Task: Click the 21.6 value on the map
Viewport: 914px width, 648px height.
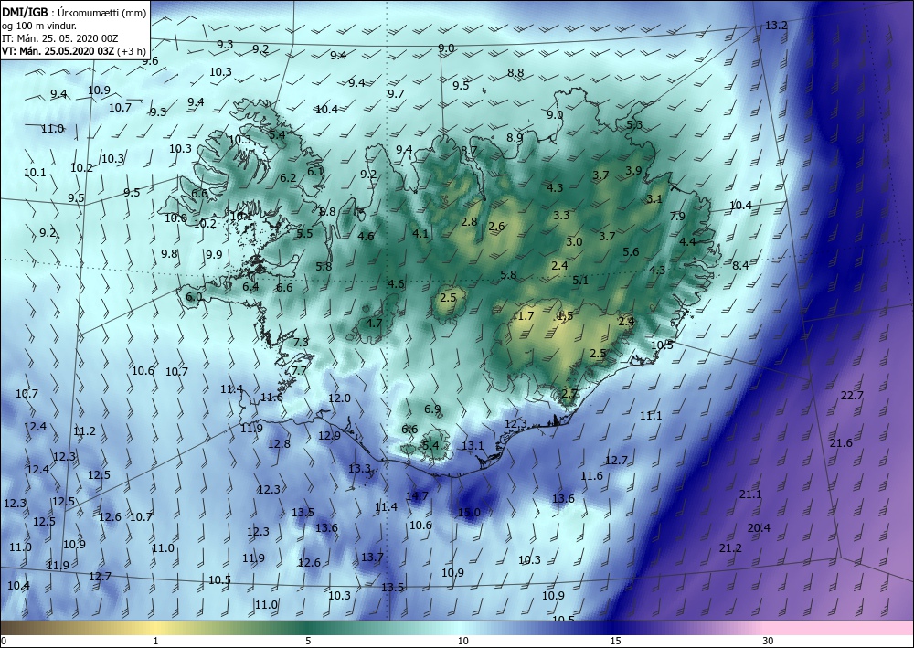Action: tap(841, 443)
